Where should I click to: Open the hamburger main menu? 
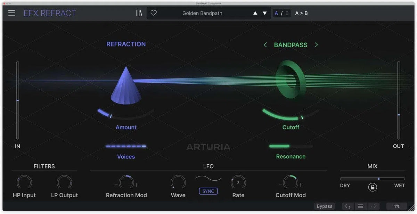(x=11, y=13)
